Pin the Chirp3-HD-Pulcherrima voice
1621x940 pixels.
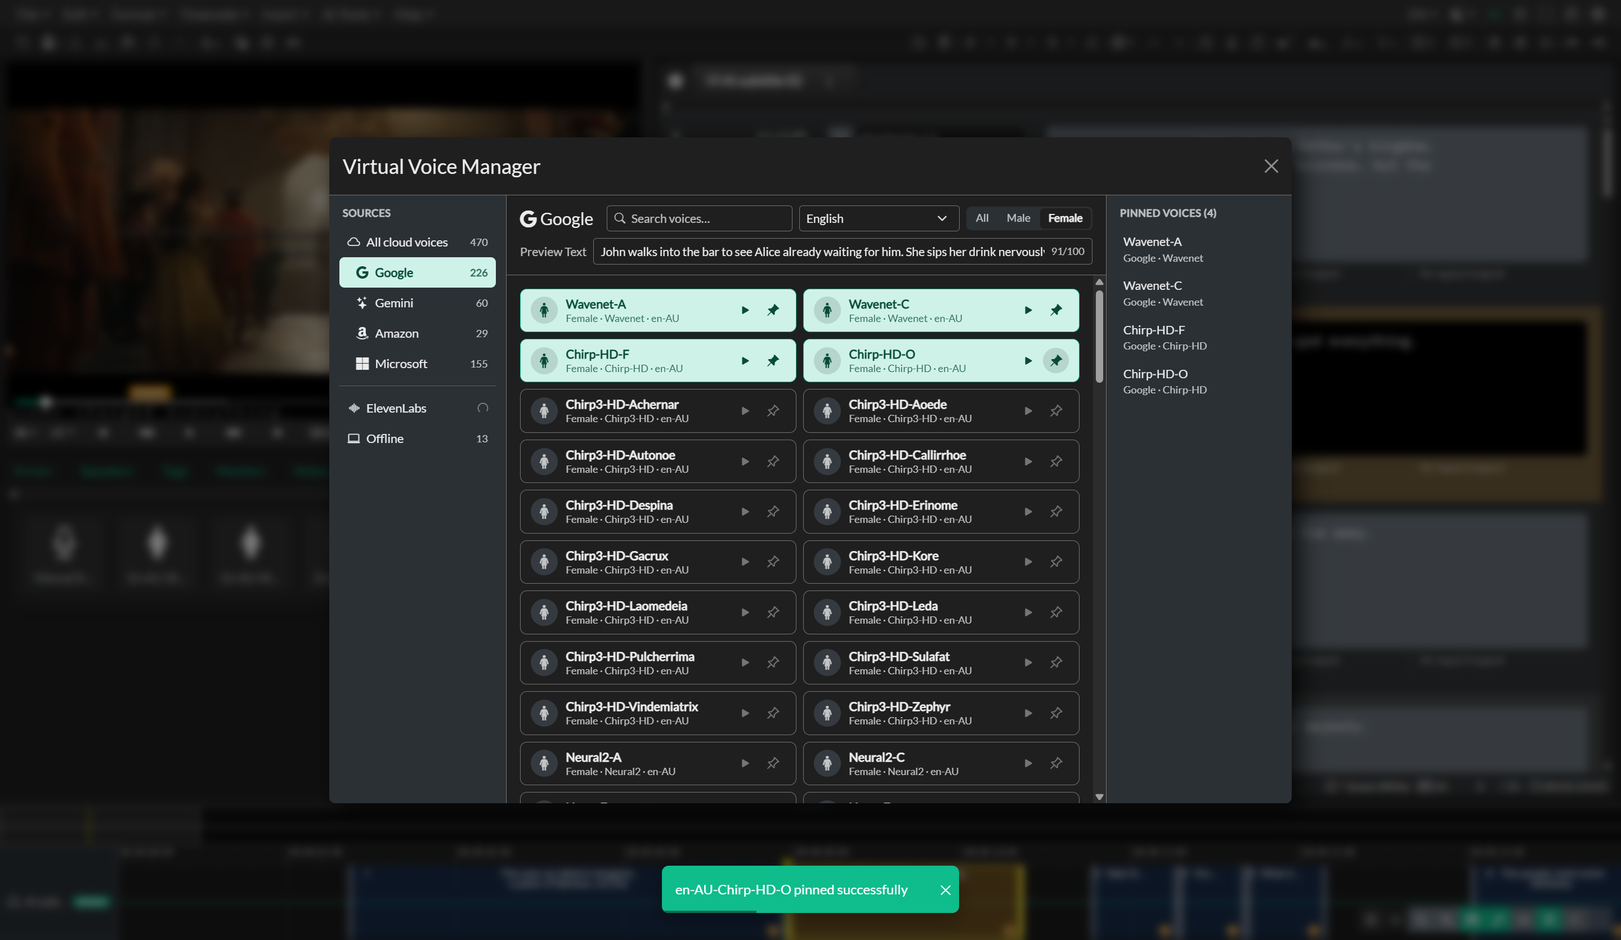[773, 662]
